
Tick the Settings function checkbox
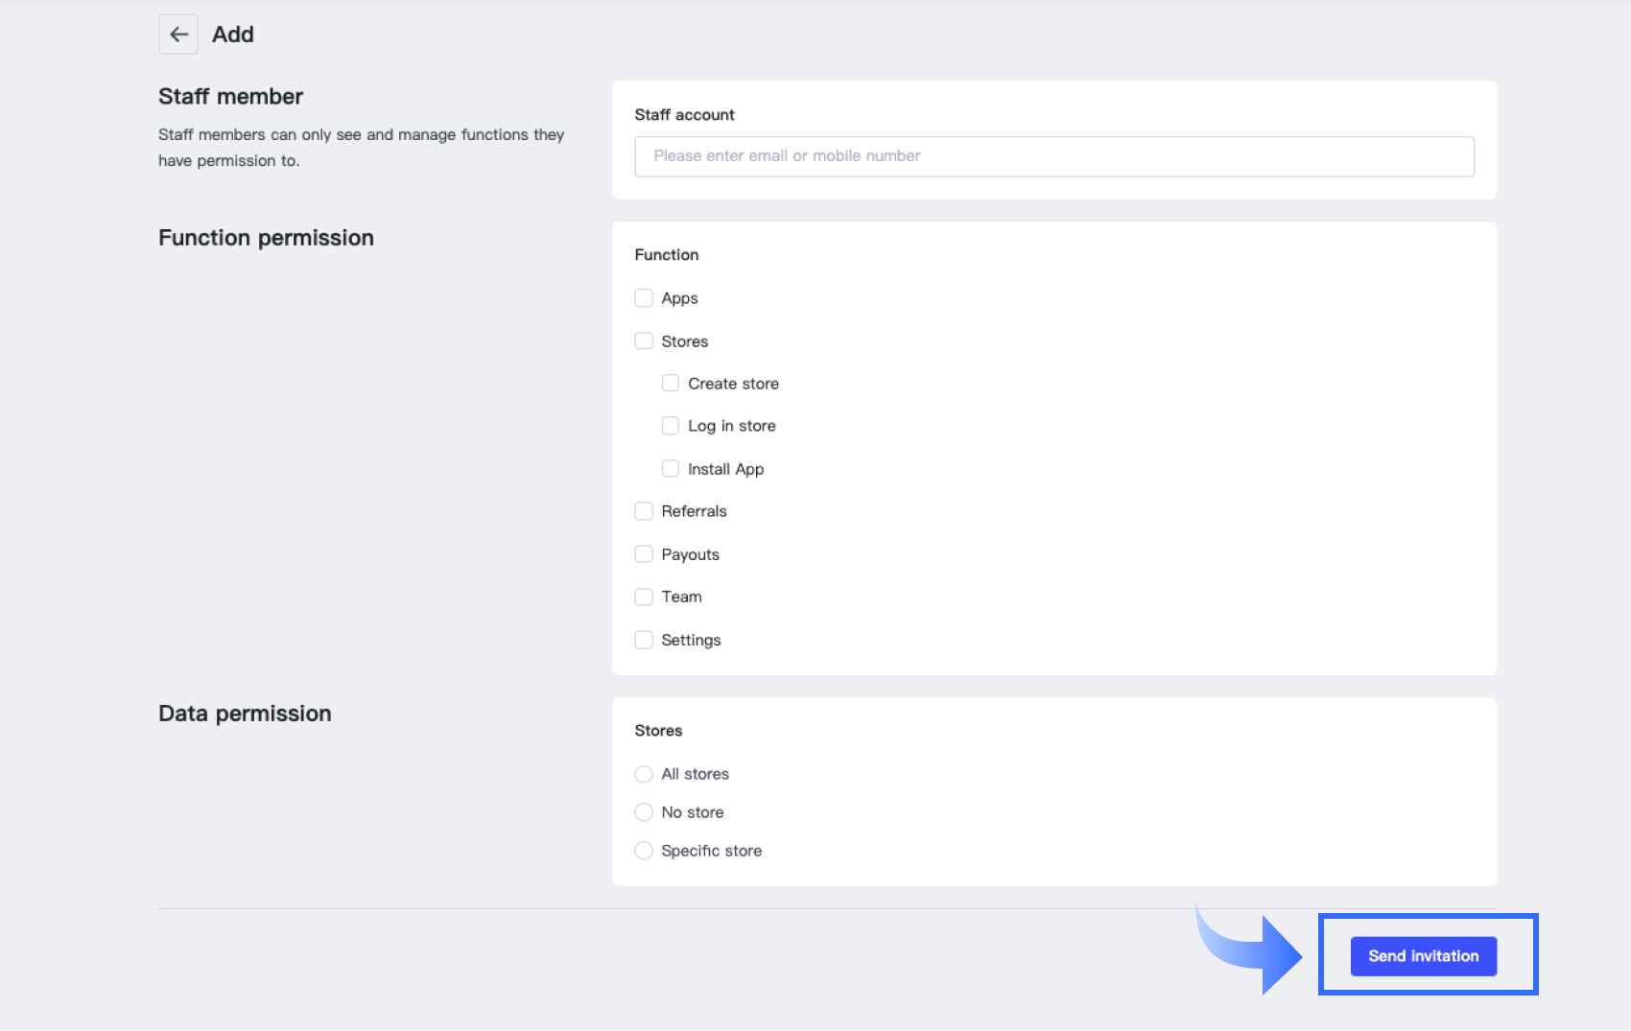[644, 640]
